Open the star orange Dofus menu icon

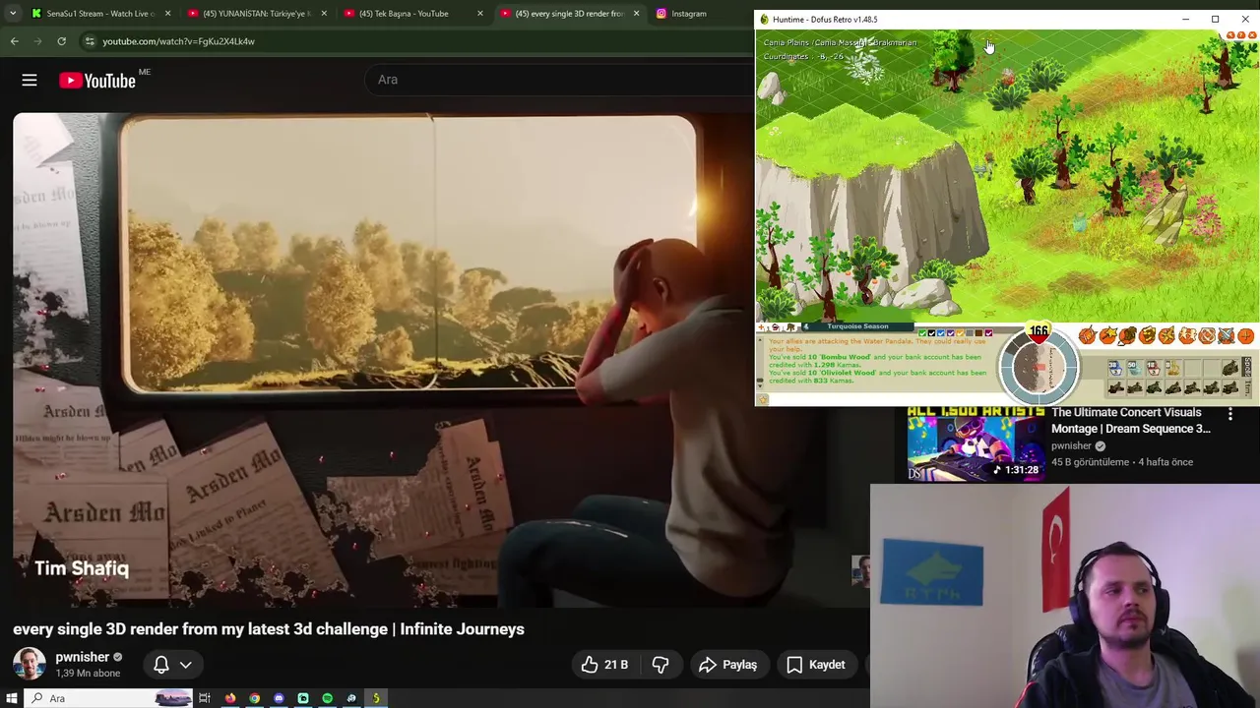pos(1106,336)
